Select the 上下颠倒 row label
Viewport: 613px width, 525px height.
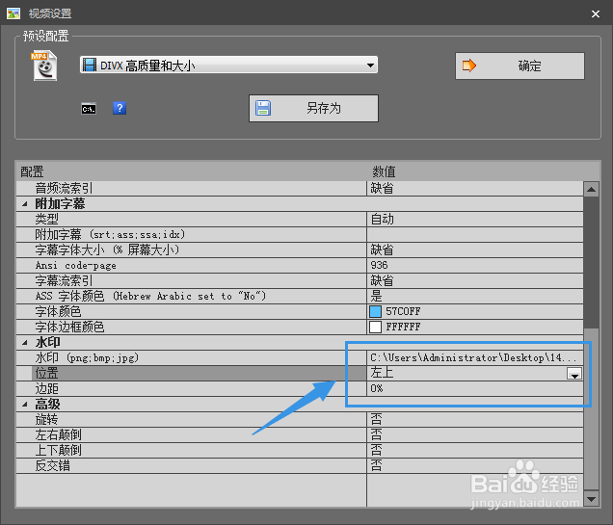58,451
